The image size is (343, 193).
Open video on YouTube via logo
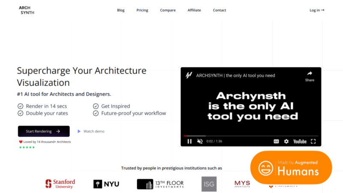(x=300, y=142)
